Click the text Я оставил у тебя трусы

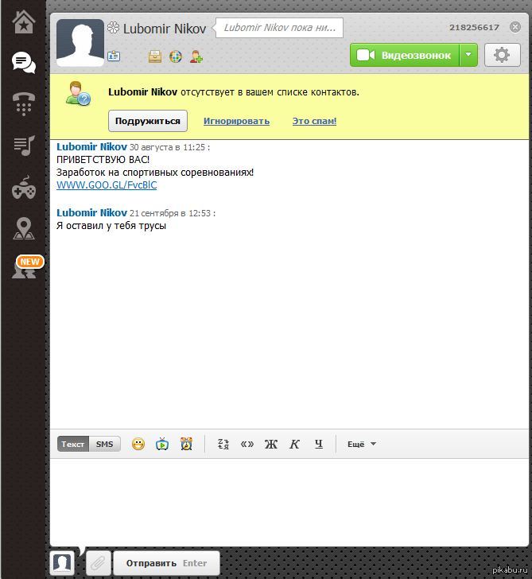(111, 226)
